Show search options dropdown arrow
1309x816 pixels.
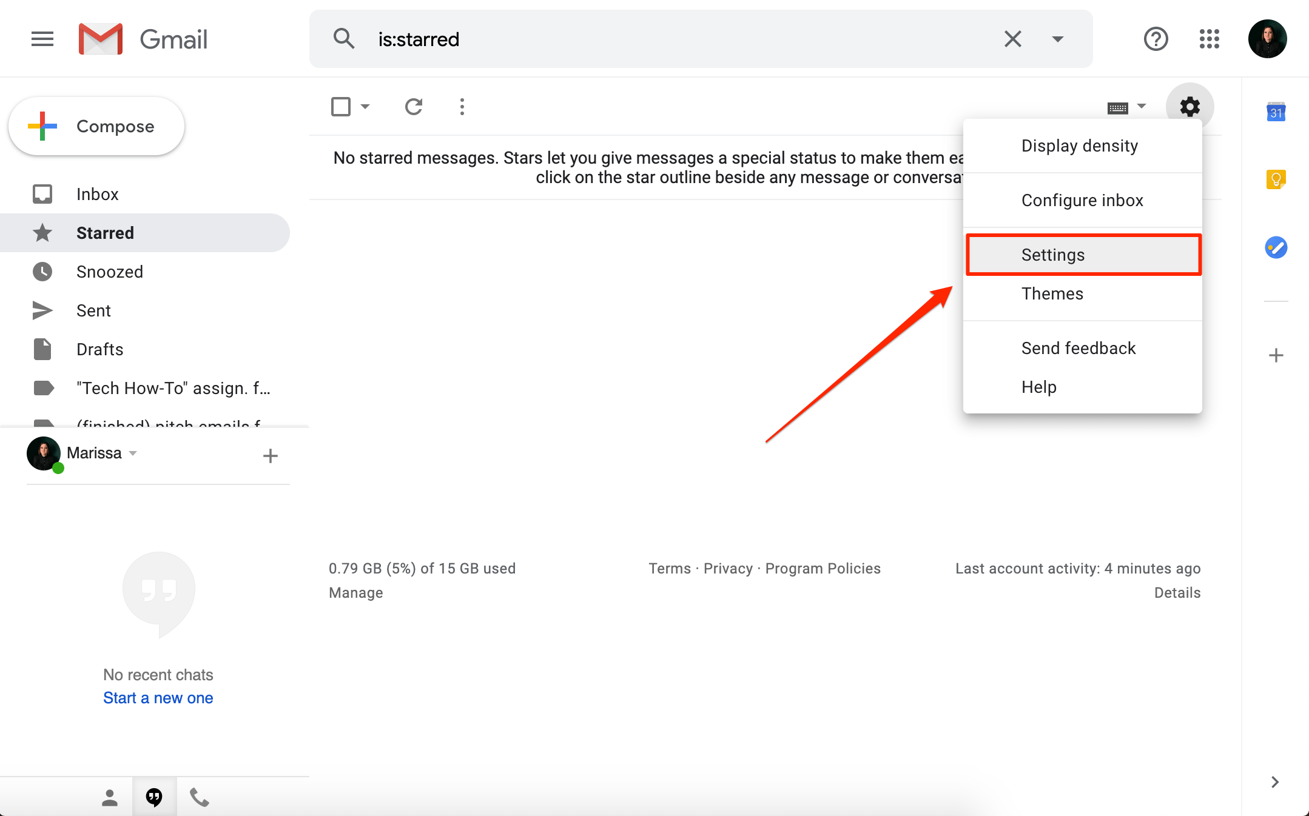point(1057,39)
